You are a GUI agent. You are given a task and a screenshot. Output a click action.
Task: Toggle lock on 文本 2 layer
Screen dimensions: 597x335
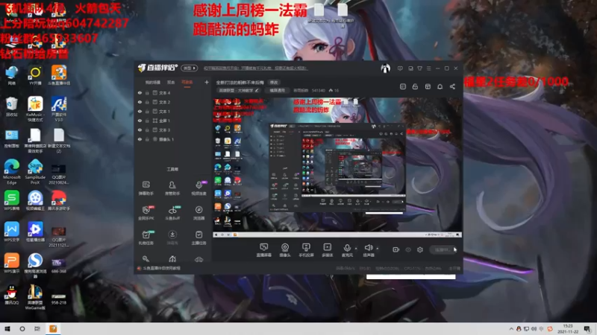[147, 102]
